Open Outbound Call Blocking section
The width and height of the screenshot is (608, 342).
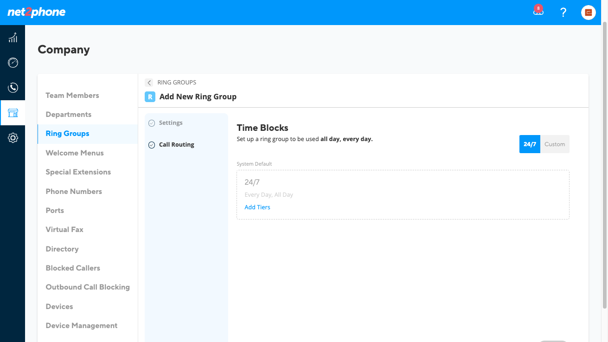(x=88, y=287)
